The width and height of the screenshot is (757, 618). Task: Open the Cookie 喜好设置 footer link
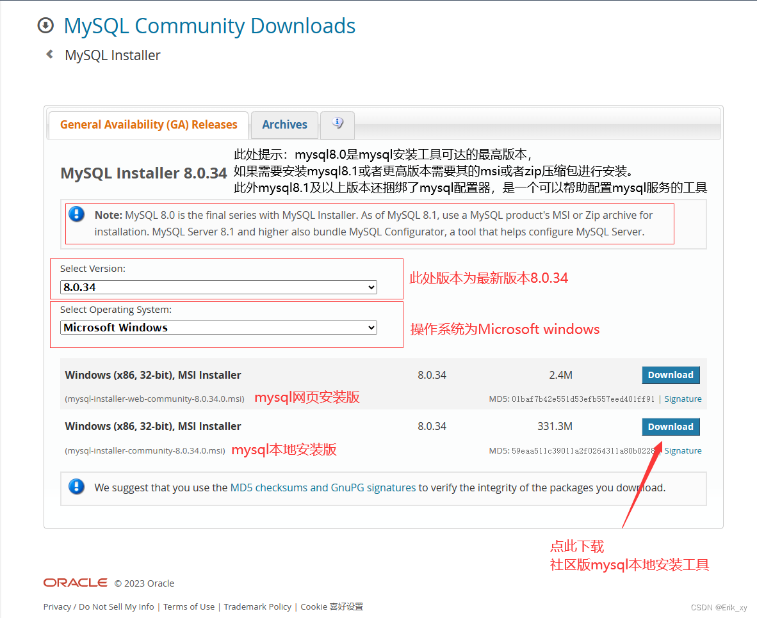pos(332,607)
